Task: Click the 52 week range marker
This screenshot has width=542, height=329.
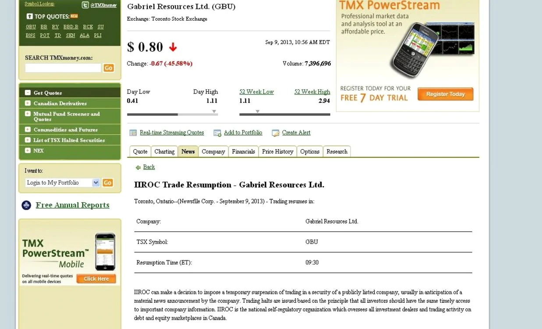Action: pyautogui.click(x=258, y=111)
